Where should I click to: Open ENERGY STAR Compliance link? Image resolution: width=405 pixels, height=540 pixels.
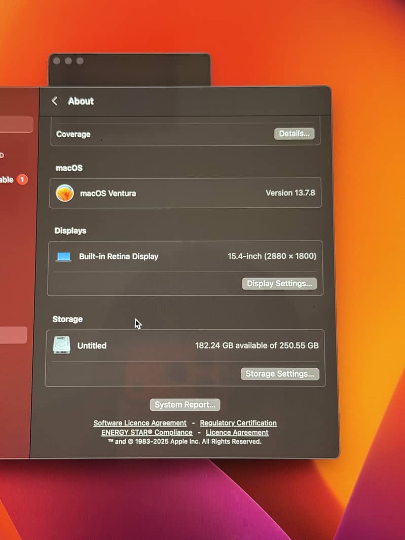coord(147,432)
